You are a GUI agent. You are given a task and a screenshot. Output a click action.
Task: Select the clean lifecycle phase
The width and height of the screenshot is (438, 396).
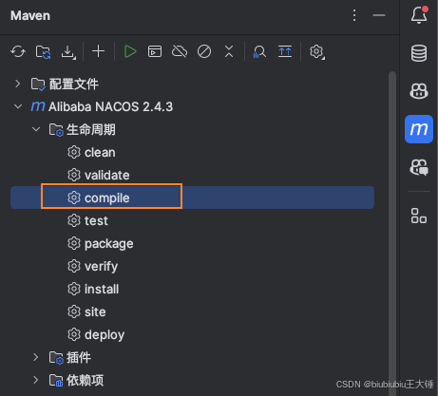click(x=100, y=152)
